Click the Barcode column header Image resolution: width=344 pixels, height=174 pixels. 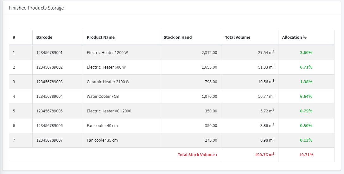click(44, 37)
